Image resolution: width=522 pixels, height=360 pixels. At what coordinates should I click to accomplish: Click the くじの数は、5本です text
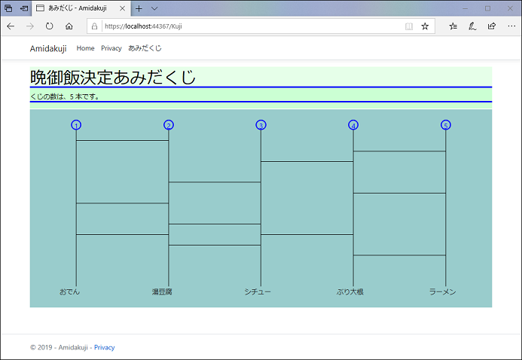click(x=65, y=97)
